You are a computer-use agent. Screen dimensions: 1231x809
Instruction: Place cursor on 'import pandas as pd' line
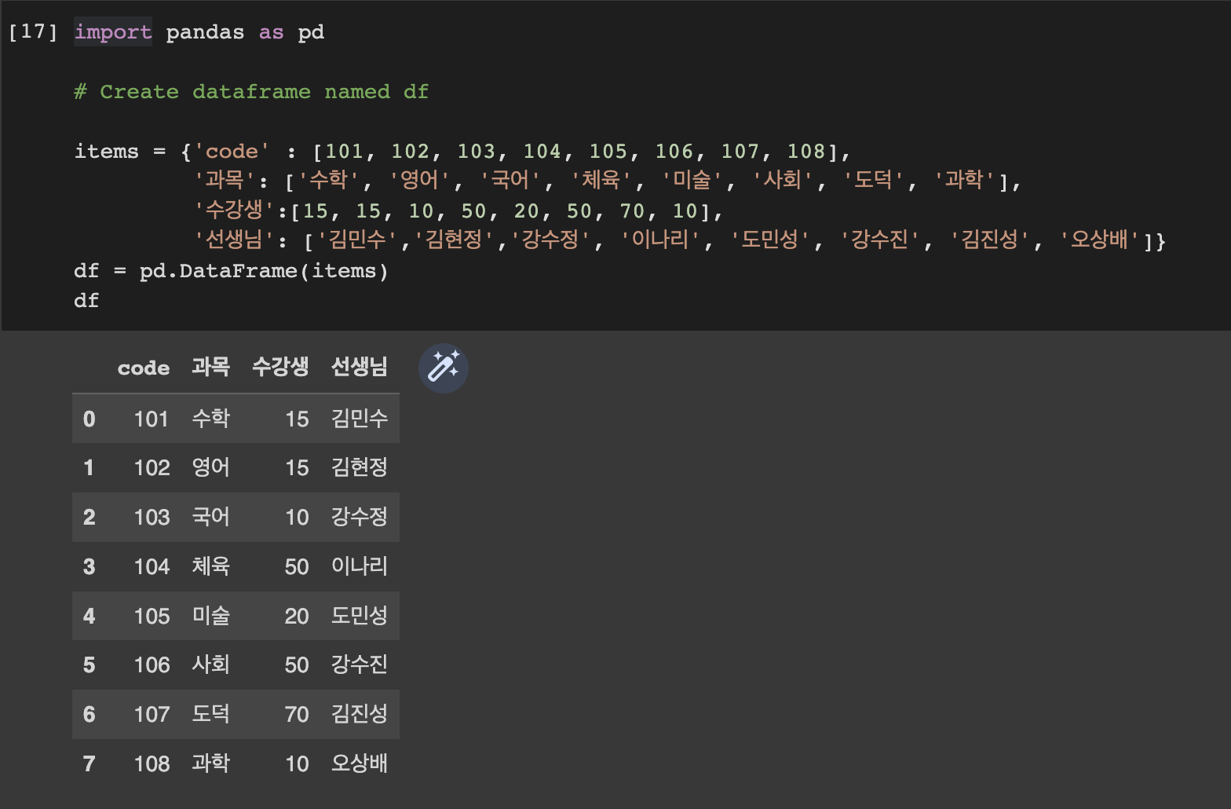[199, 32]
